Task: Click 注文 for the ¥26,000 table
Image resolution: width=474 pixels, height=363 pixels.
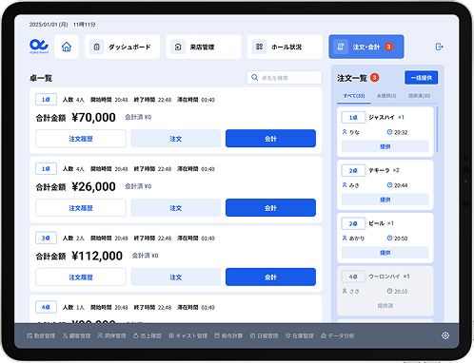Action: click(175, 208)
